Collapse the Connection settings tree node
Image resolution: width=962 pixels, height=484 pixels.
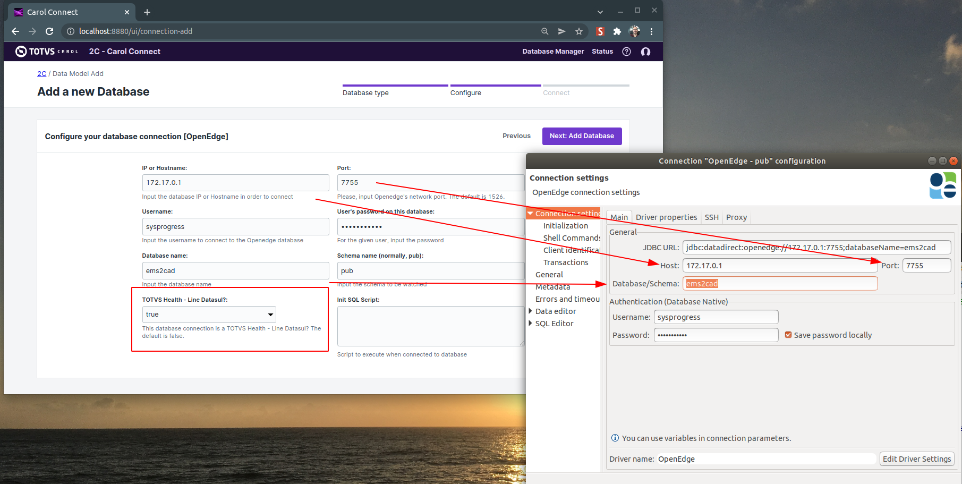530,214
